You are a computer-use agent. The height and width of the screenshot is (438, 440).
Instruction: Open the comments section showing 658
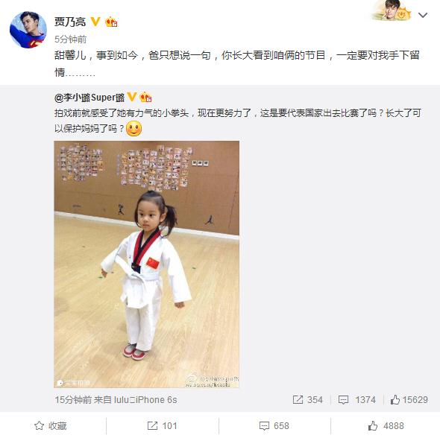click(274, 426)
